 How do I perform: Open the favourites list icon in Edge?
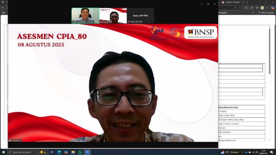tap(257, 8)
